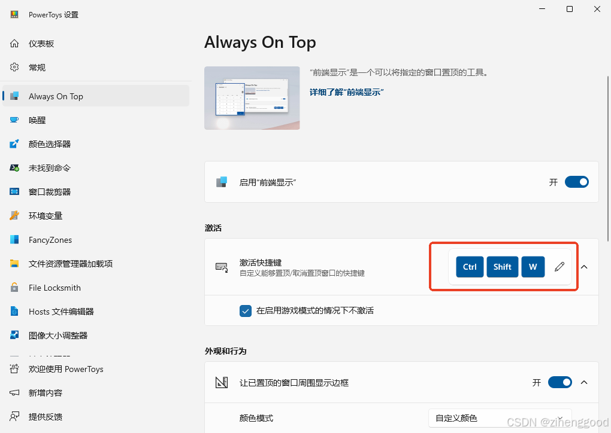Uncheck 在启用游戏模式的情况下不激活 checkbox
This screenshot has width=611, height=433.
pyautogui.click(x=246, y=311)
